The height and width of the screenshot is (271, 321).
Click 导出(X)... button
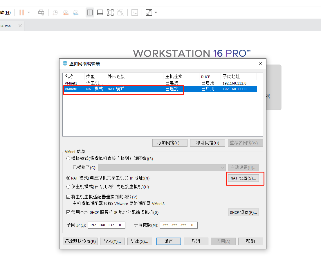click(x=140, y=241)
